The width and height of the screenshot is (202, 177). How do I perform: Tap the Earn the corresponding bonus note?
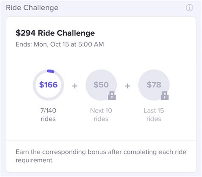pyautogui.click(x=101, y=156)
